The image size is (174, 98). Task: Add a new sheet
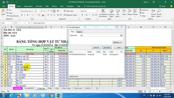pyautogui.click(x=97, y=88)
